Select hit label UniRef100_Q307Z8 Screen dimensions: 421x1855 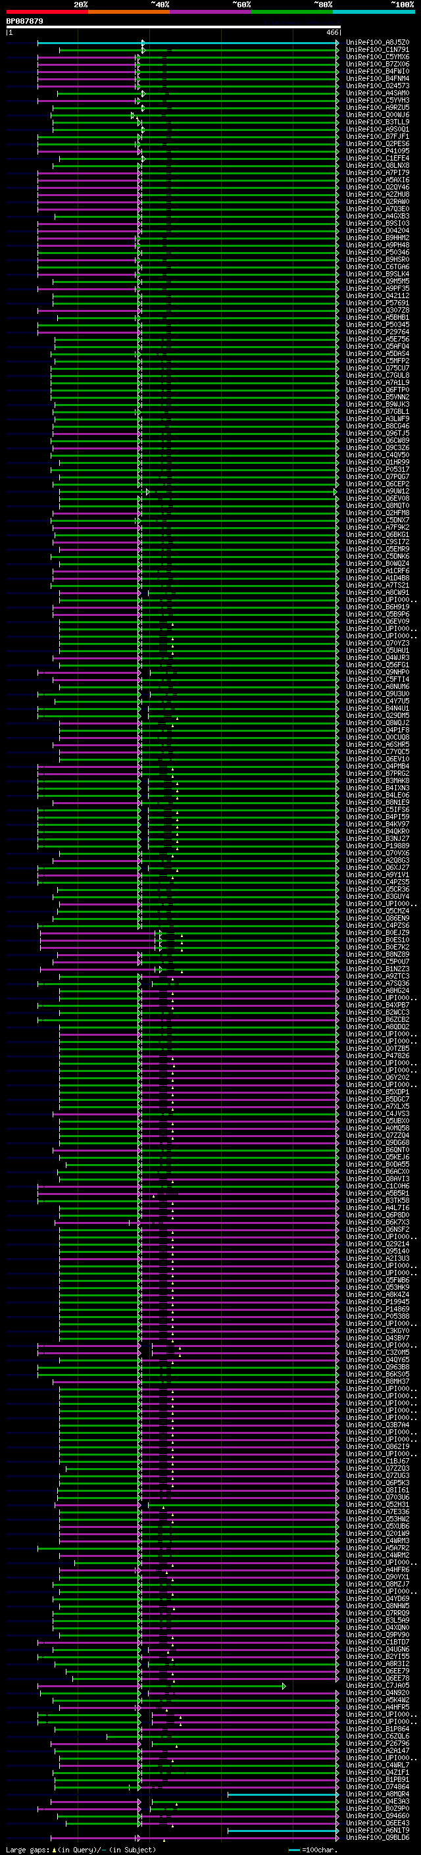378,310
